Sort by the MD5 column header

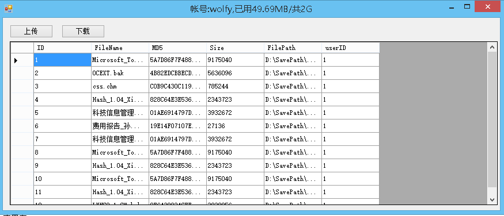click(x=177, y=48)
